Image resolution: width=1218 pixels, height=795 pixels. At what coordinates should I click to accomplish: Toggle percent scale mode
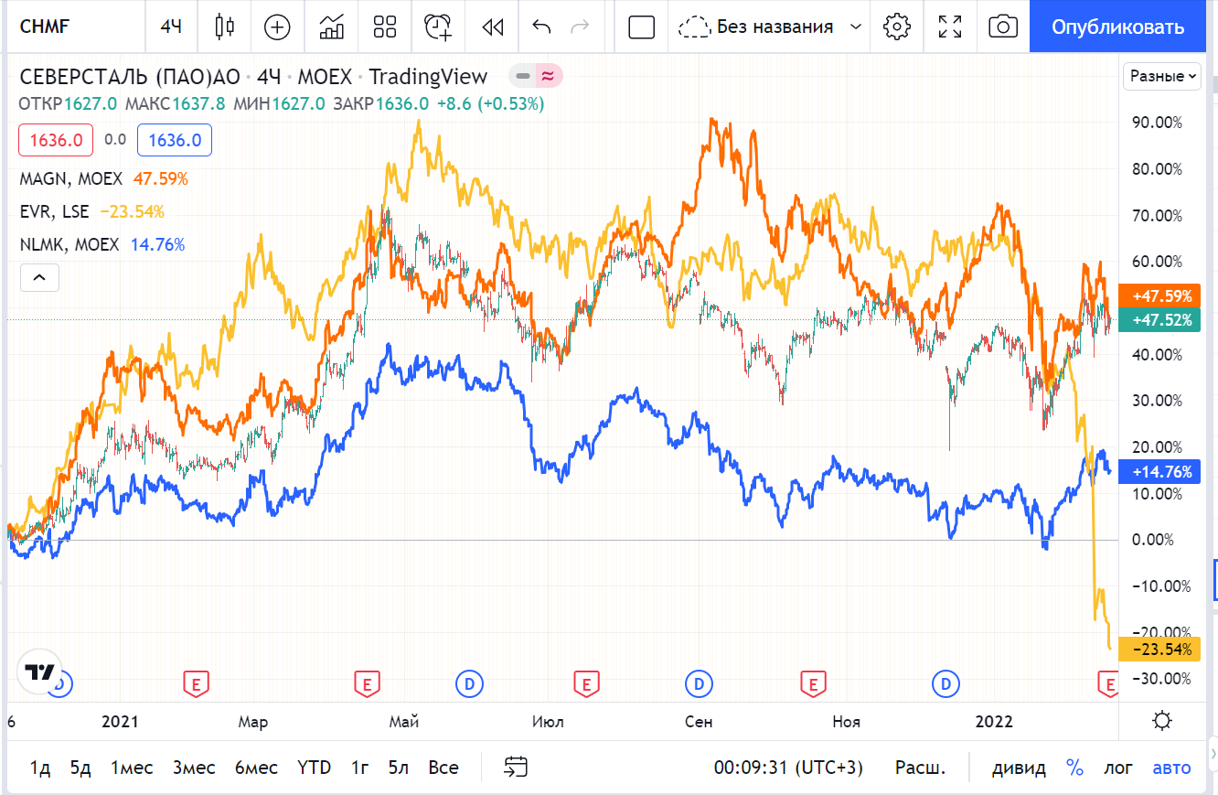tap(1074, 768)
